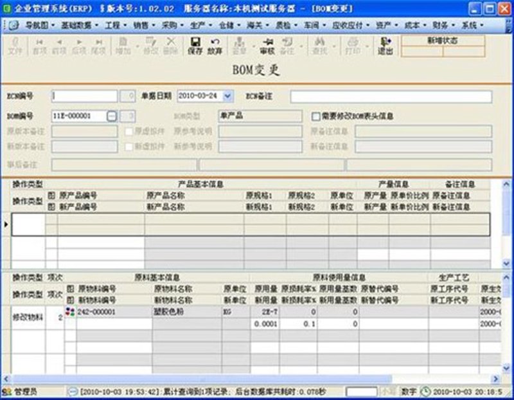Check 需要修改BOM表头信息 checkbox
The image size is (514, 400).
pos(315,116)
